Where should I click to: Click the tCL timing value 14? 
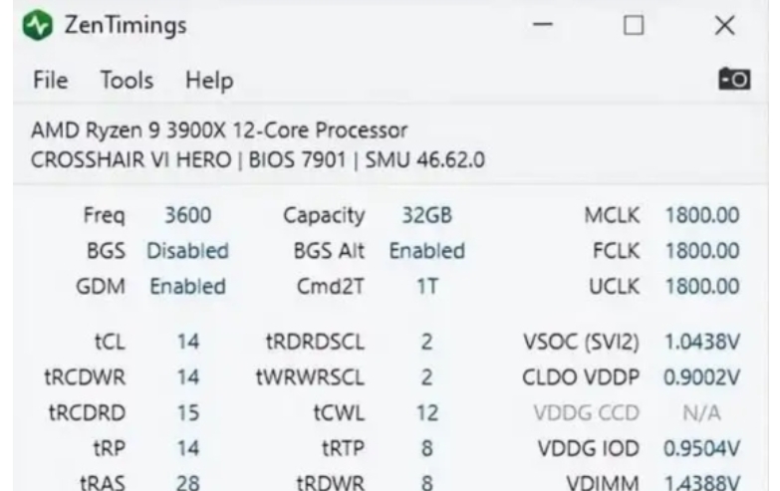(x=188, y=342)
